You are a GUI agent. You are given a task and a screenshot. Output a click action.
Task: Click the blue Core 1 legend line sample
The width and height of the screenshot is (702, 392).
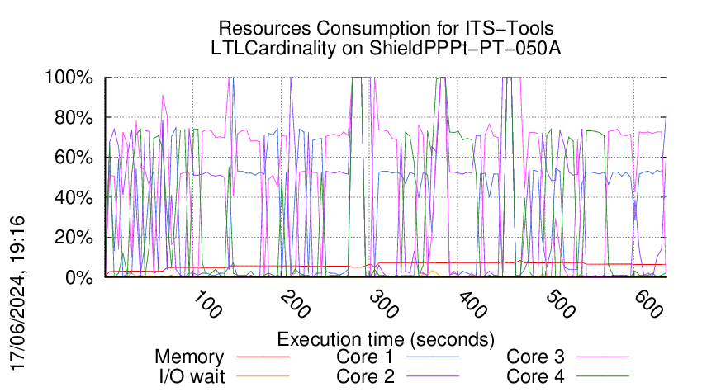433,357
